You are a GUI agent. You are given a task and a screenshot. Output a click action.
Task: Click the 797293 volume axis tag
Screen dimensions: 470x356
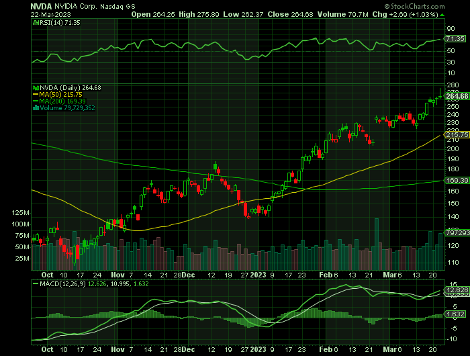tap(457, 233)
